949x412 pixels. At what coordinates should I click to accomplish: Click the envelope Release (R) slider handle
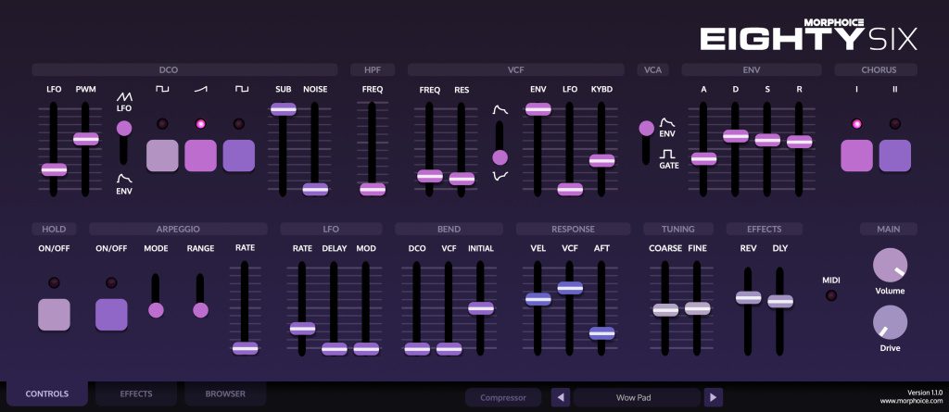point(800,143)
